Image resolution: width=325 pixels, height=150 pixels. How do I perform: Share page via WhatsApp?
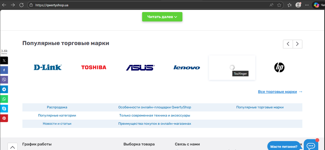tap(4, 99)
